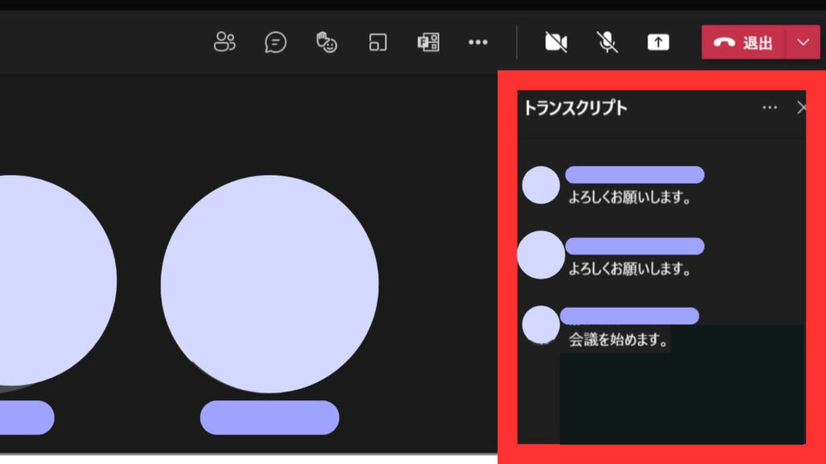Open the transcript panel's more options menu
This screenshot has width=826, height=464.
coord(770,107)
